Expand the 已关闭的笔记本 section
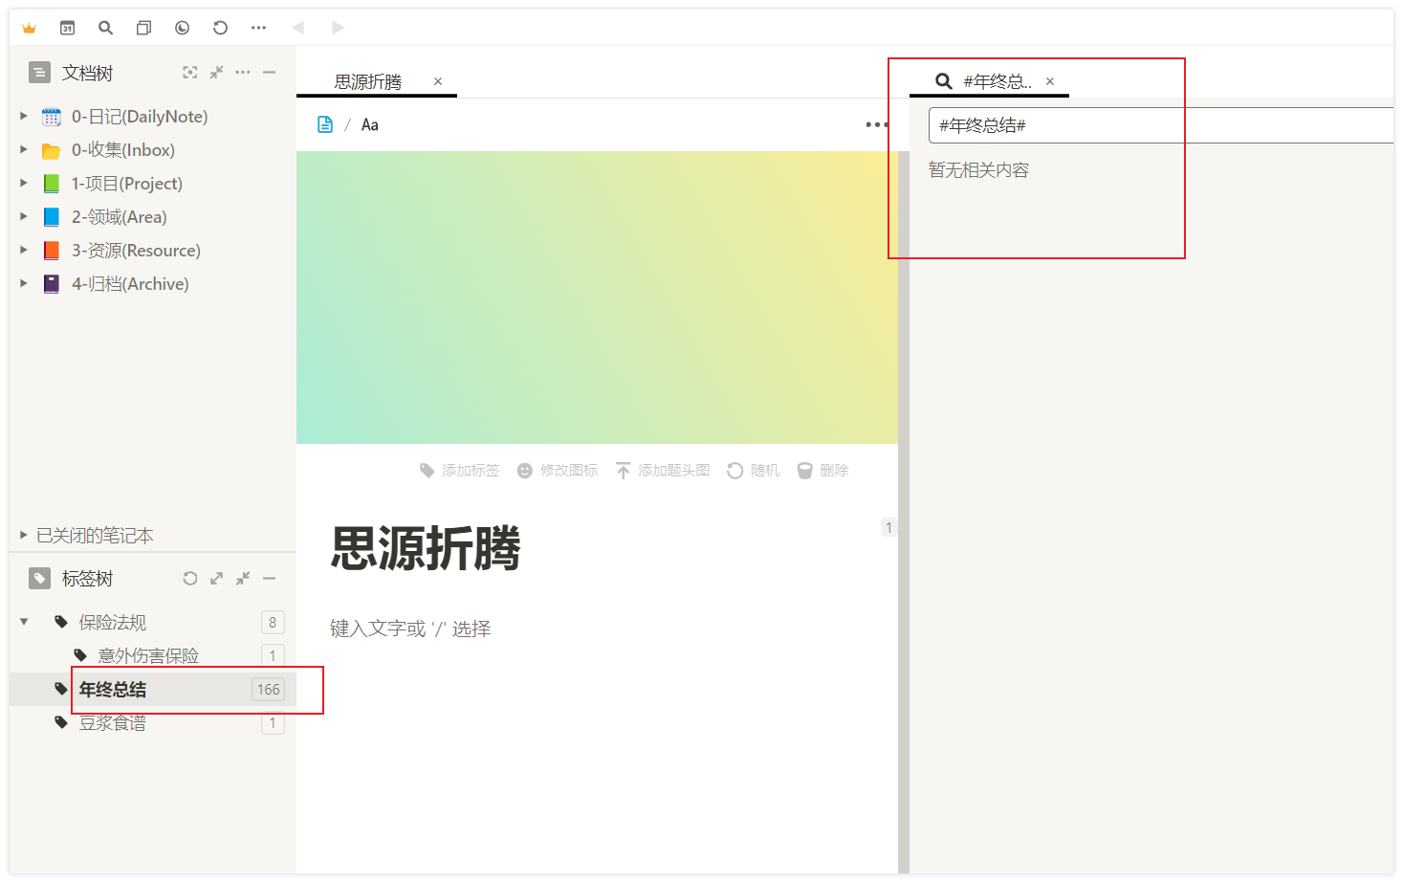Viewport: 1403px width, 883px height. coord(24,535)
